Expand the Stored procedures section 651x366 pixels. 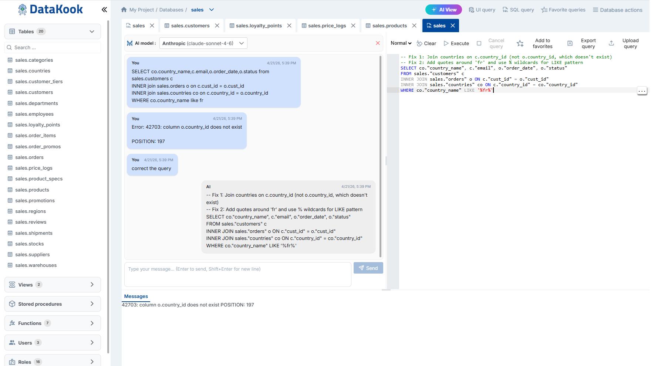92,304
